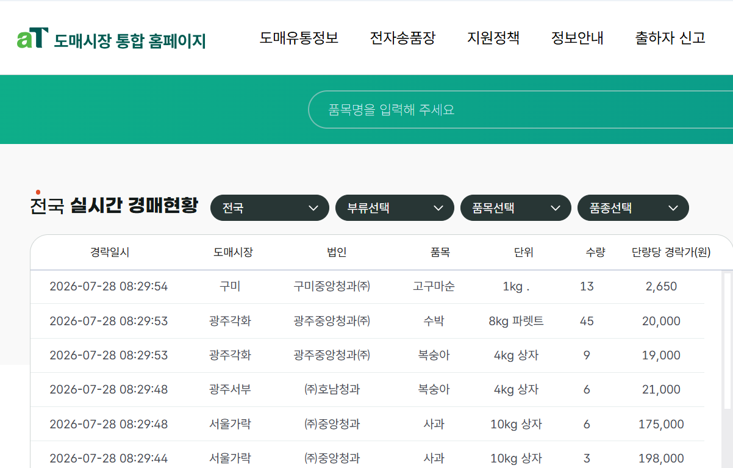Screen dimensions: 733x468
Task: Select the 2026-07-28 08:29:54 timestamp cell
Action: pos(109,286)
